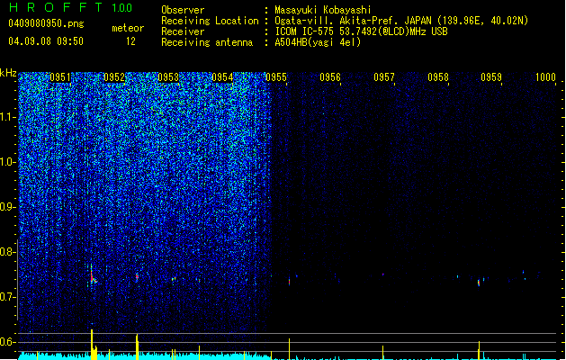The image size is (566, 360).
Task: Click the 0952 time axis marker
Action: coord(114,77)
